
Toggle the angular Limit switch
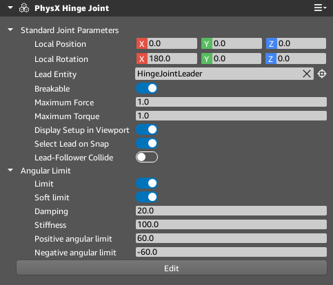[x=147, y=183]
